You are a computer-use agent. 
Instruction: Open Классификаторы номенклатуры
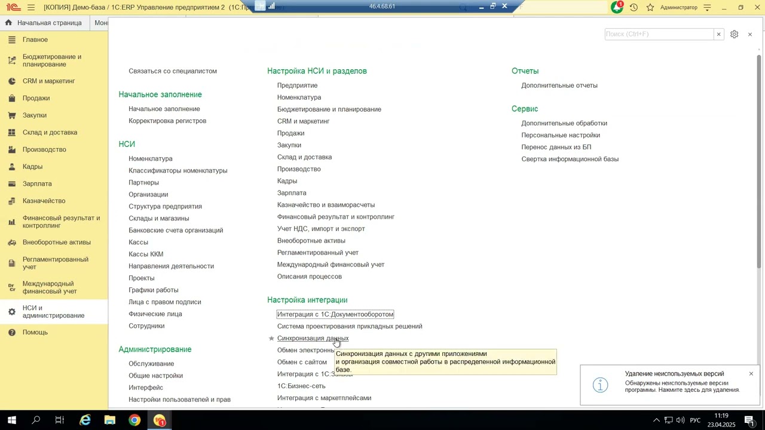coord(178,171)
